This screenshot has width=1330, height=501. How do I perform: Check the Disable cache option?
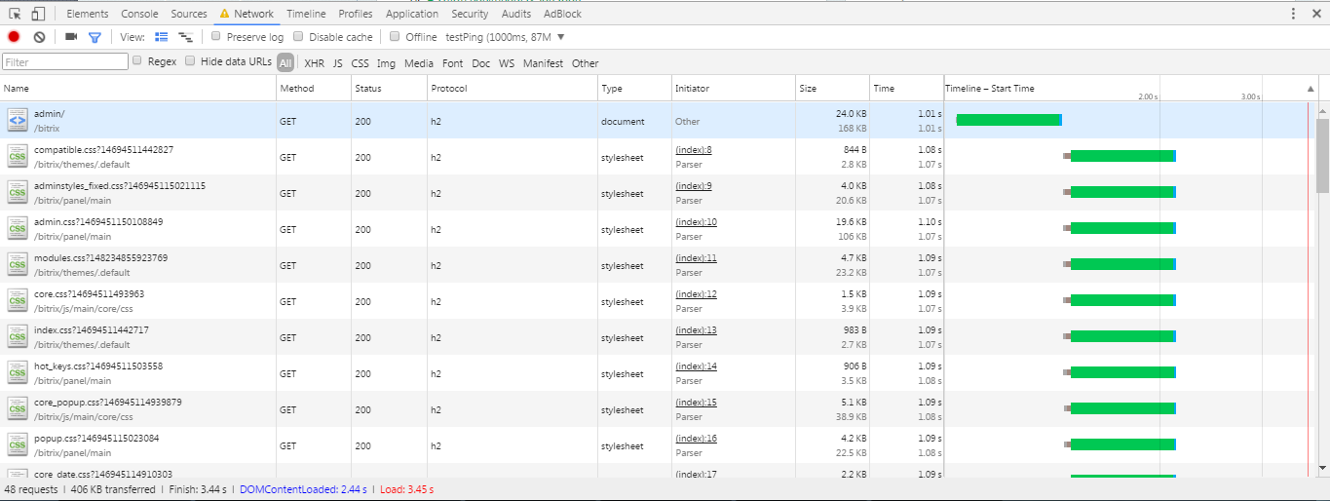coord(299,37)
